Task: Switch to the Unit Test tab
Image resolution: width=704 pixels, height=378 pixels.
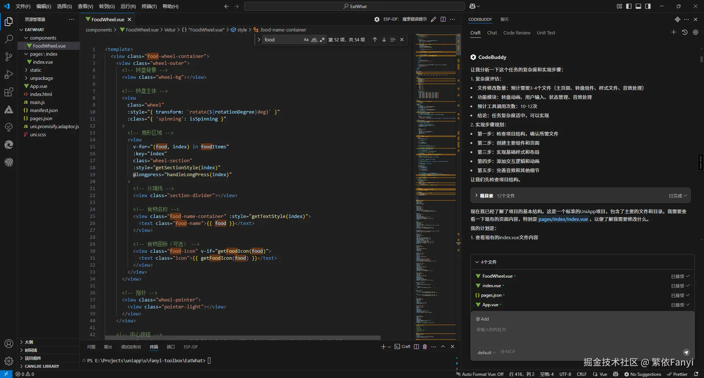Action: point(546,33)
